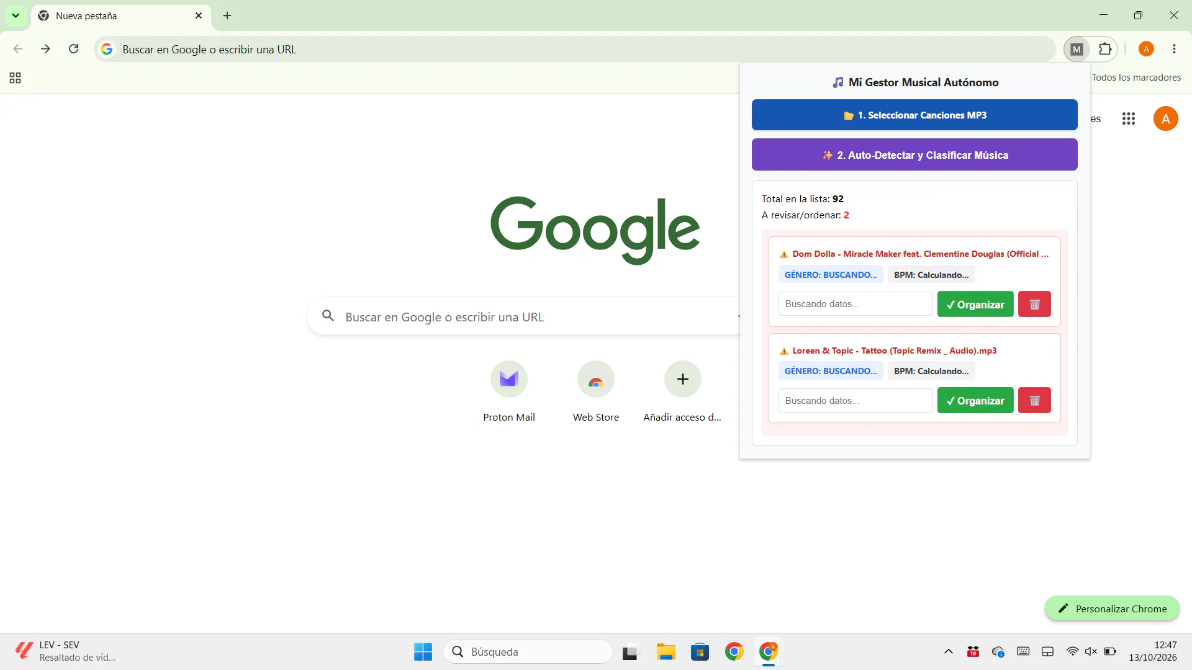Click the Windows taskbar Búsqueda box
The width and height of the screenshot is (1192, 670).
pyautogui.click(x=528, y=651)
